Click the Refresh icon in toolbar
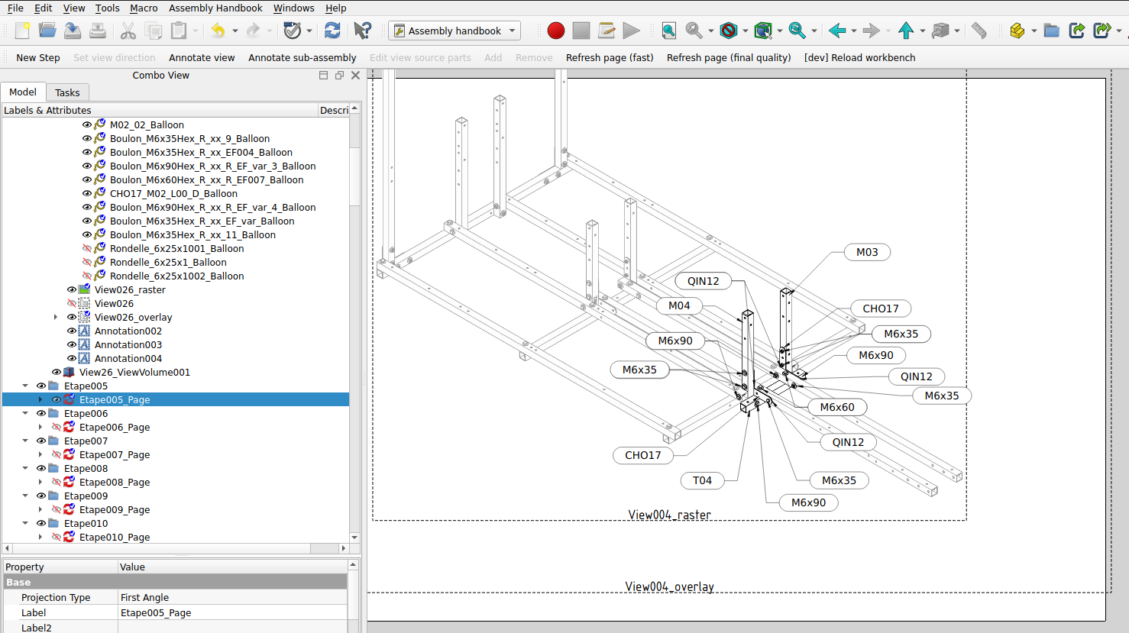The height and width of the screenshot is (633, 1129). (x=332, y=31)
